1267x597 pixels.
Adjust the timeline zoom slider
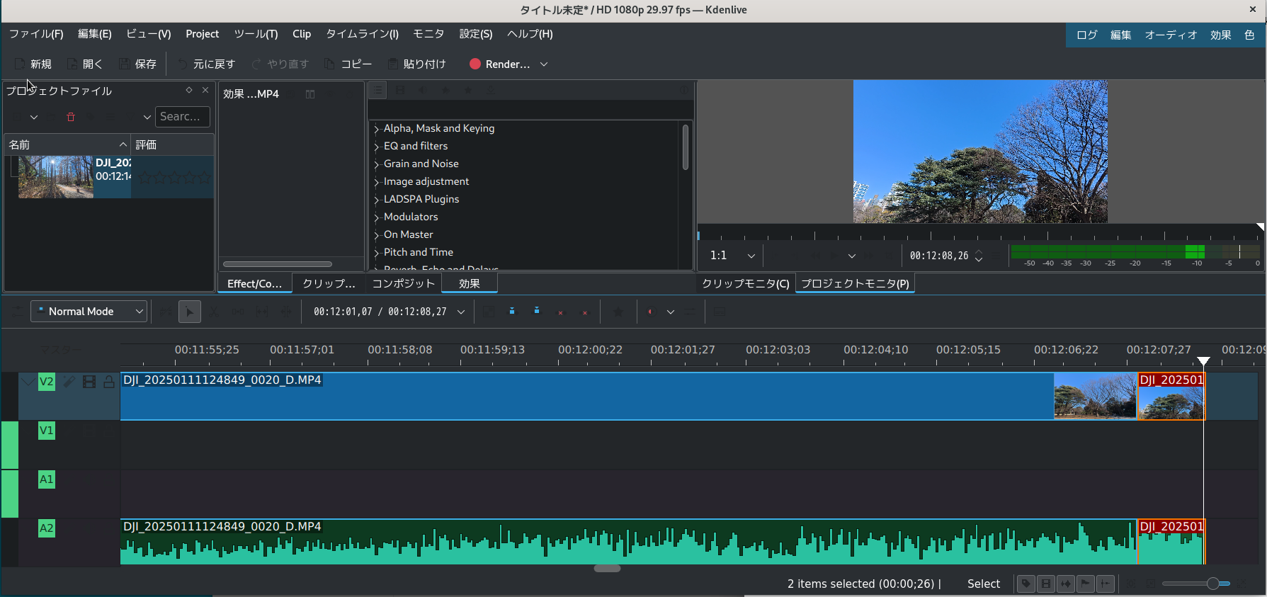pyautogui.click(x=1212, y=584)
